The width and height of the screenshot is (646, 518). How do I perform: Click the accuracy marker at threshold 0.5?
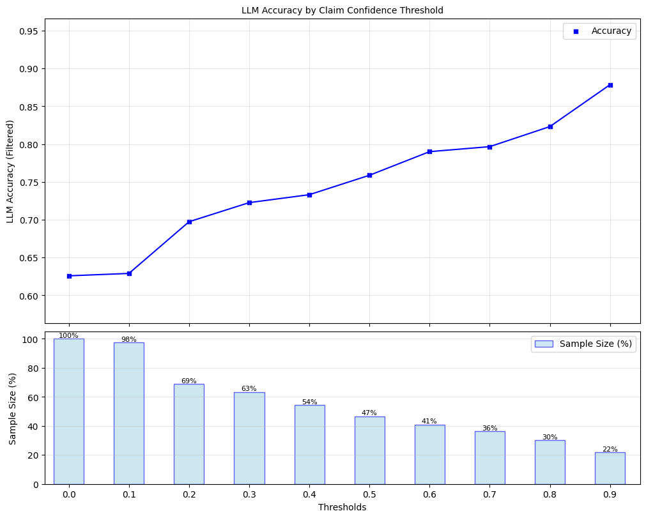click(369, 174)
